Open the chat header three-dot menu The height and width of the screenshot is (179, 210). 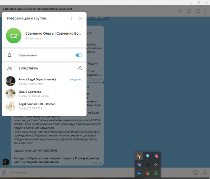(205, 11)
